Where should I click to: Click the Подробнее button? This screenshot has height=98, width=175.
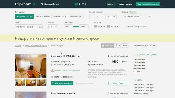pos(118,83)
